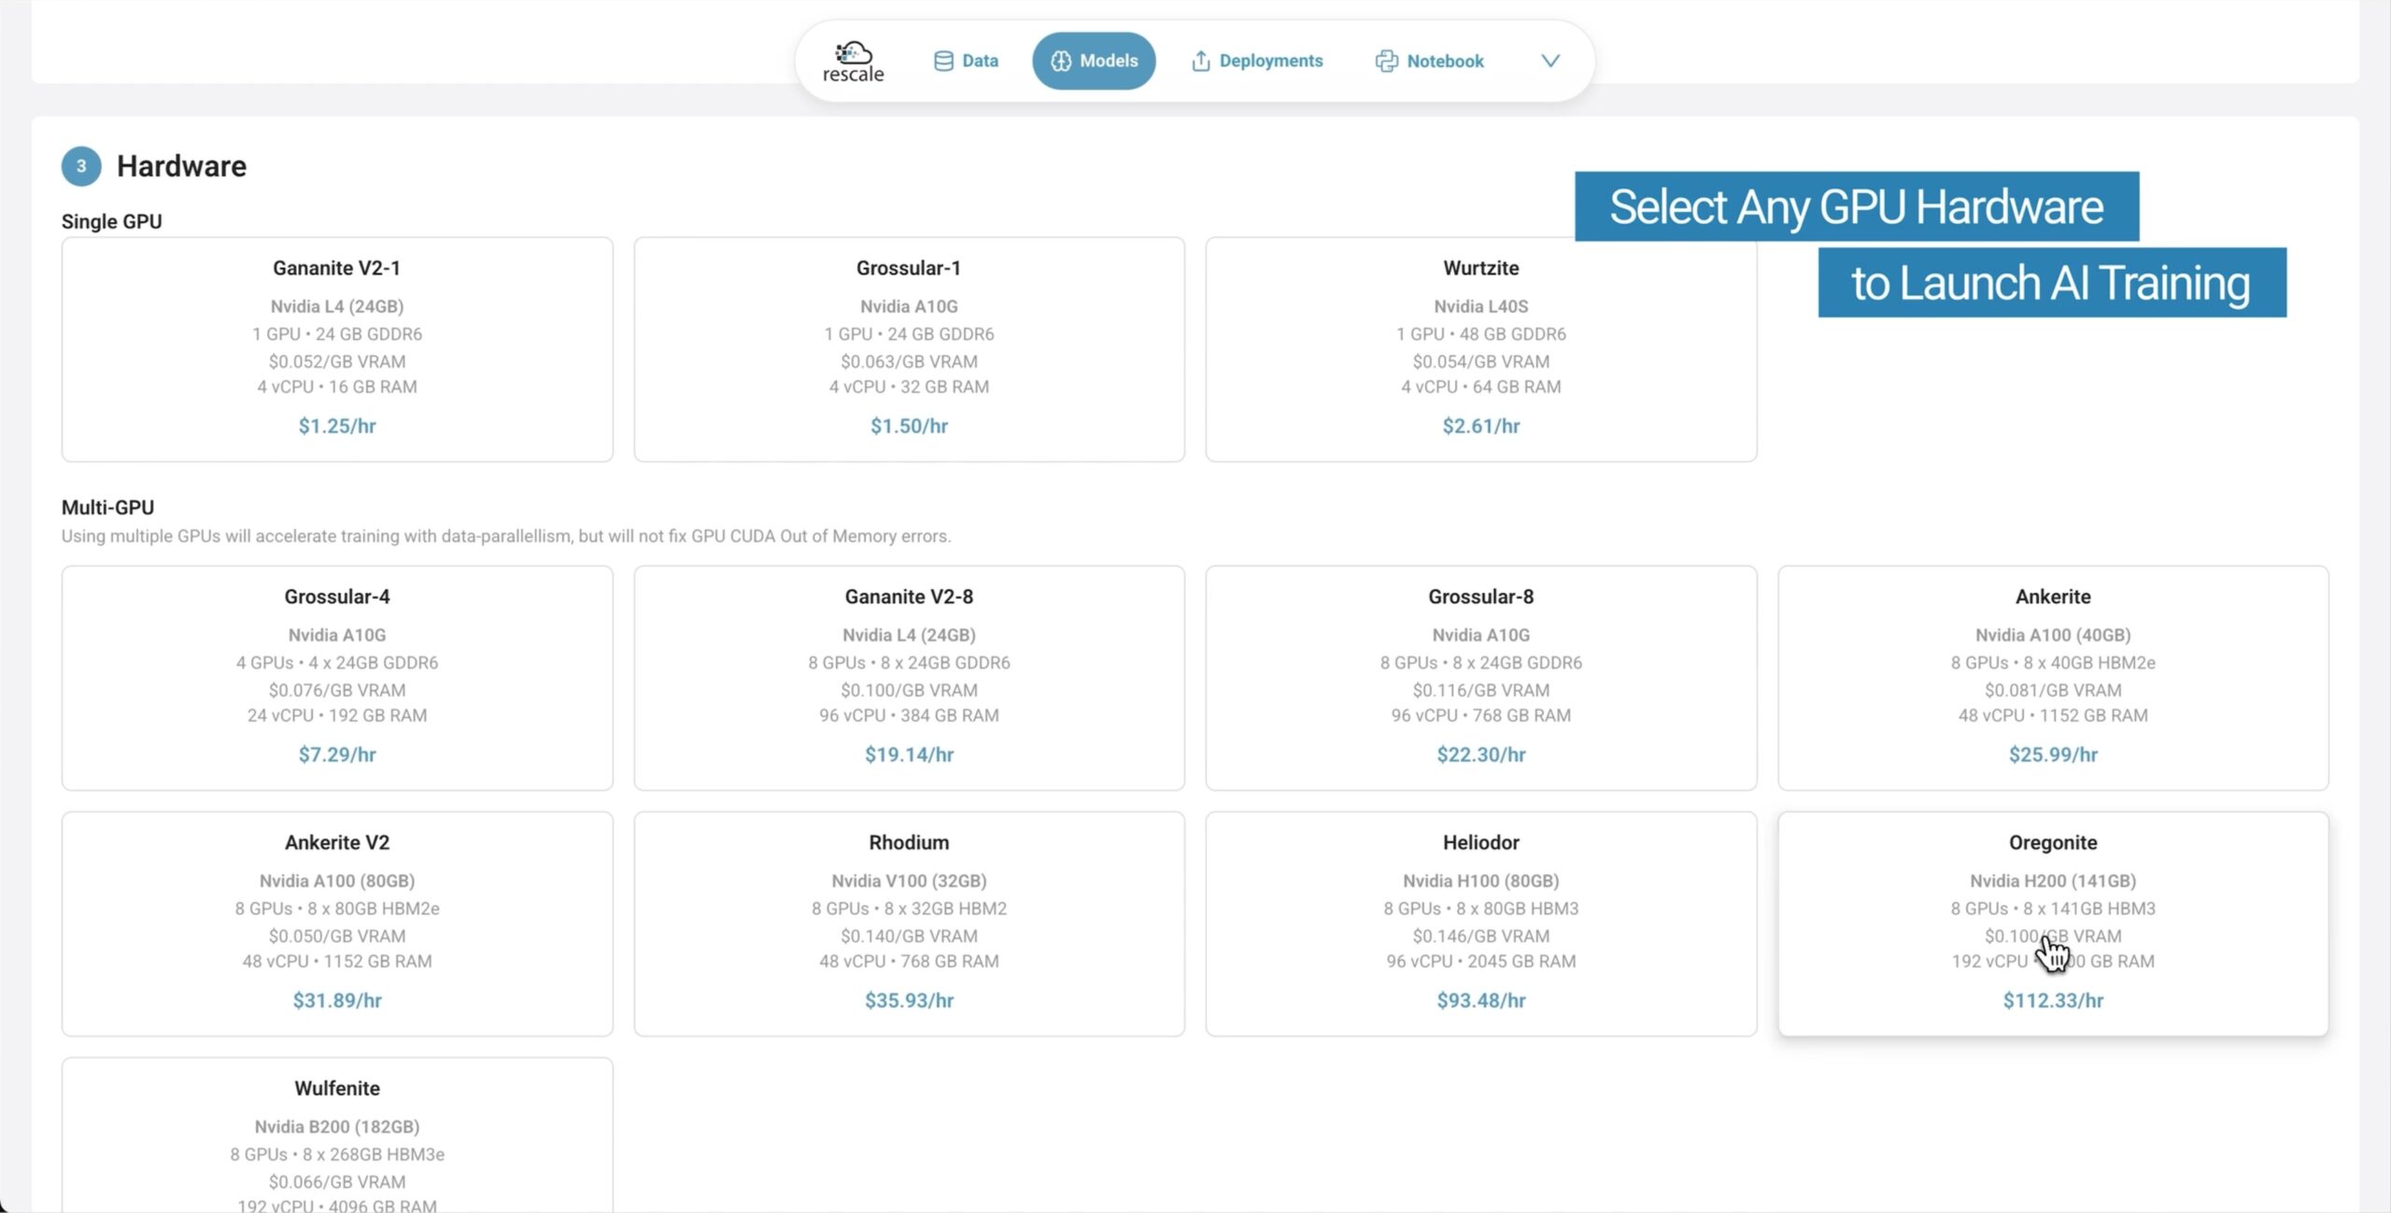Click the Data database icon

pyautogui.click(x=943, y=61)
